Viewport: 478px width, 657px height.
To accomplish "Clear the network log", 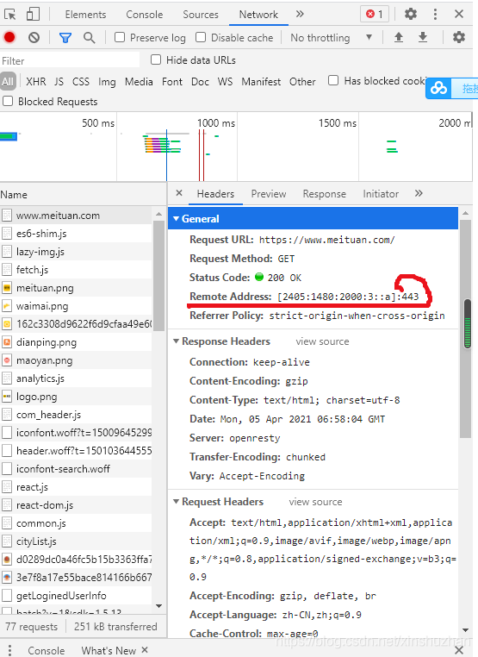I will (x=34, y=38).
